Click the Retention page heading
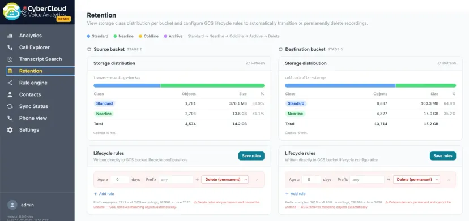 point(101,15)
